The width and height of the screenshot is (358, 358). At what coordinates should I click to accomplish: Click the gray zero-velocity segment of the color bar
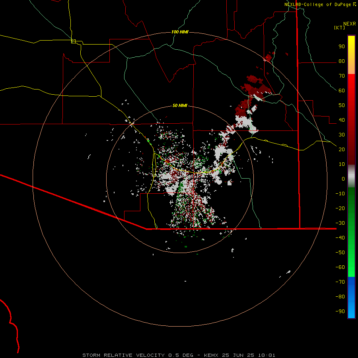click(351, 176)
